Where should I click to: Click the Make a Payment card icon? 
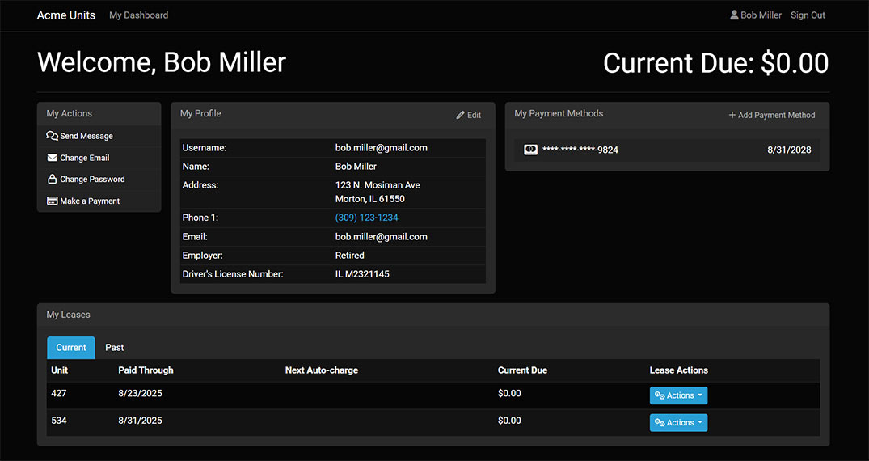52,201
